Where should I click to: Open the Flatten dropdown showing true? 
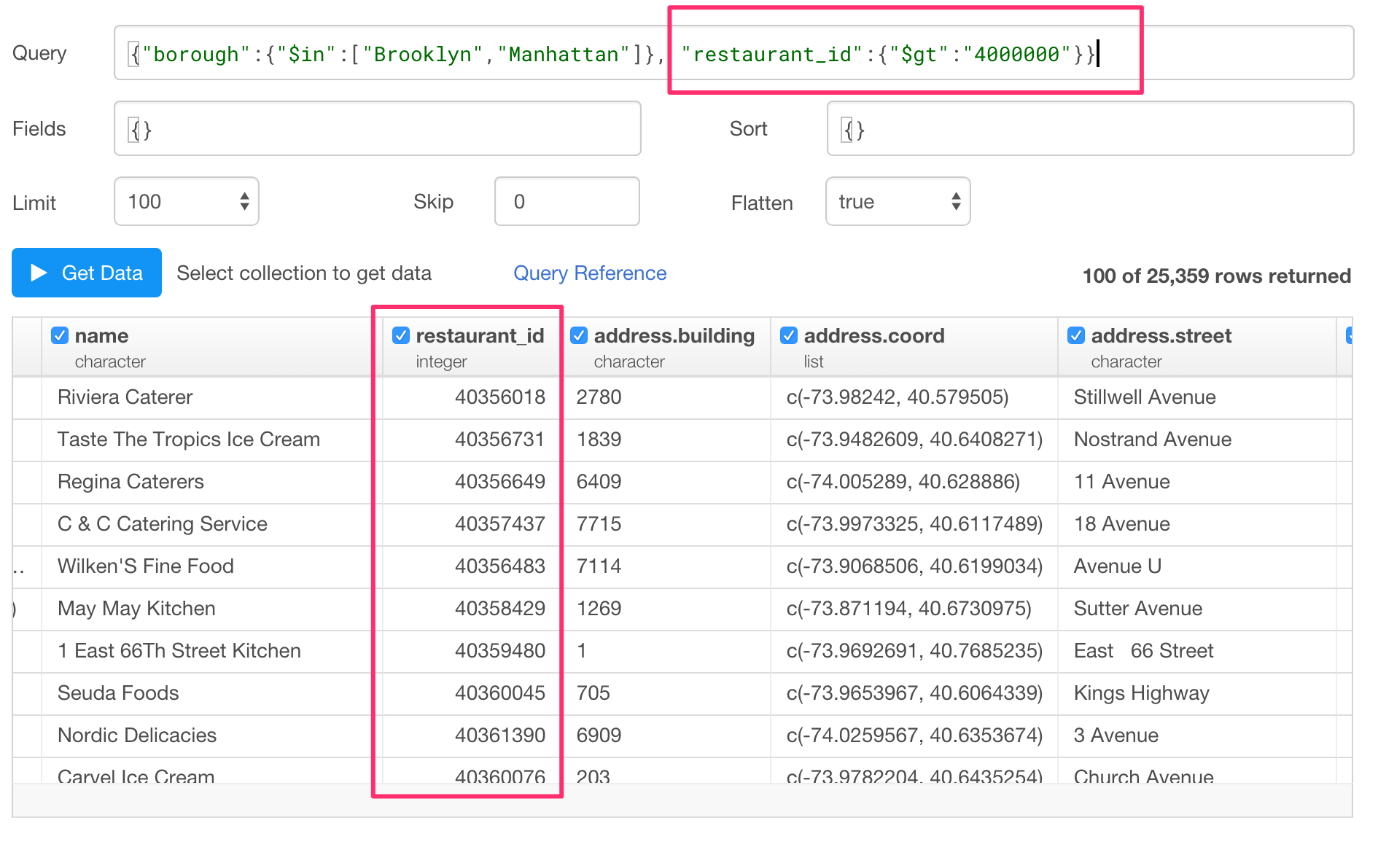coord(898,201)
